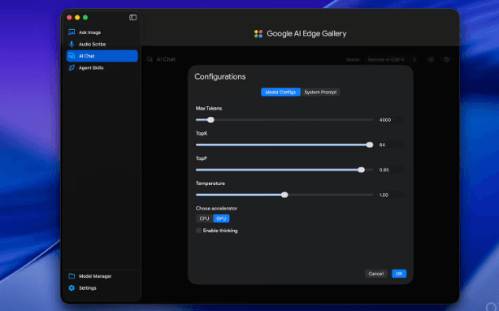Click the TopK slider handle

tap(369, 145)
